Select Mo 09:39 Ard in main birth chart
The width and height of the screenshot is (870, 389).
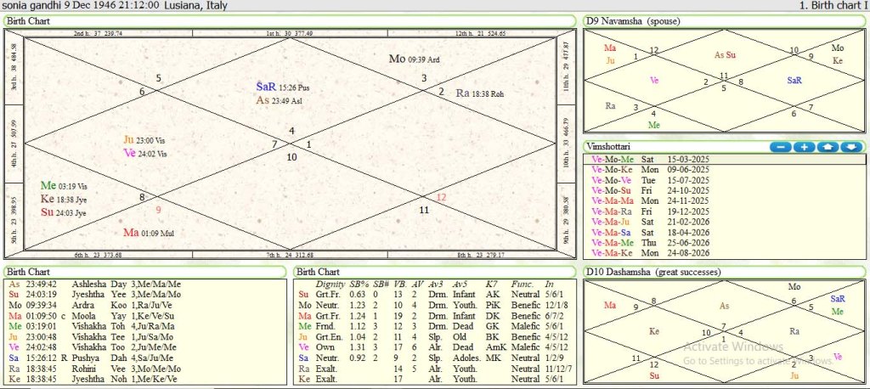(x=413, y=59)
